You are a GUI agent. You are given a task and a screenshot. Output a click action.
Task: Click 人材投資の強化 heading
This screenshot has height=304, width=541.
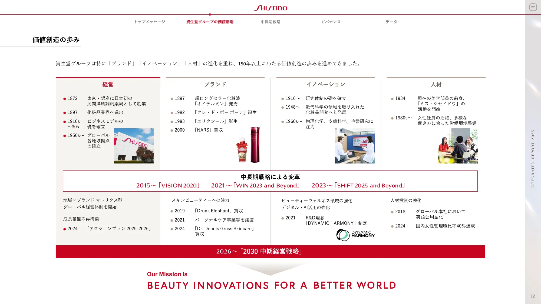(x=406, y=201)
